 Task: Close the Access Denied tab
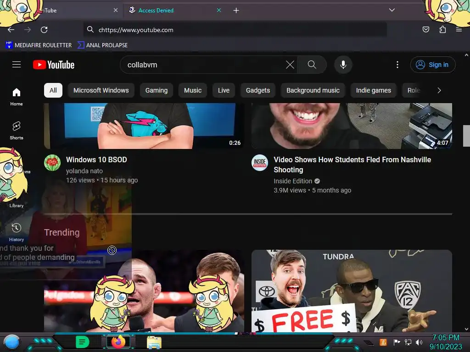[x=219, y=10]
